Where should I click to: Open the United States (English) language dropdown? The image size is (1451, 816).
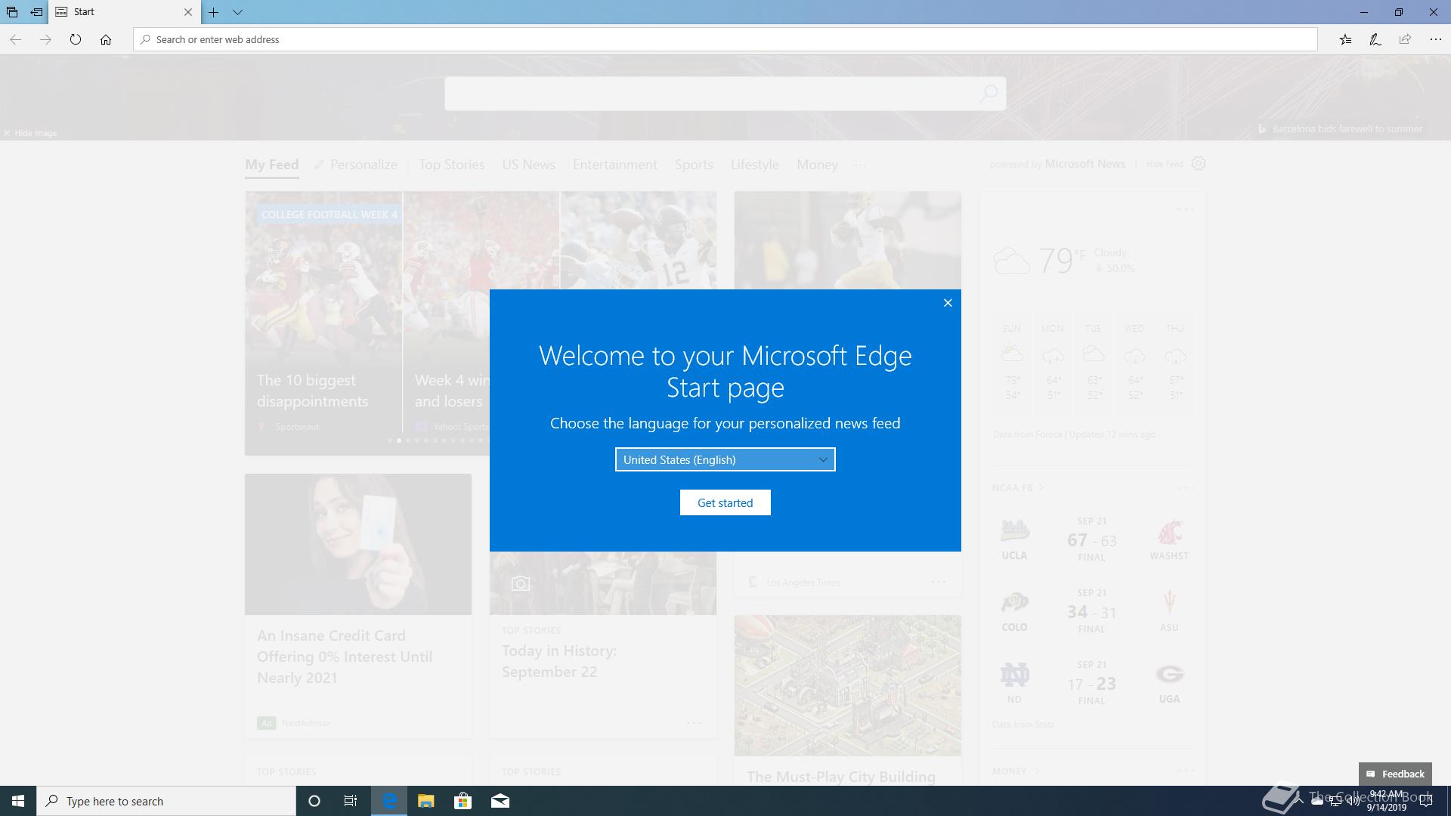tap(725, 459)
